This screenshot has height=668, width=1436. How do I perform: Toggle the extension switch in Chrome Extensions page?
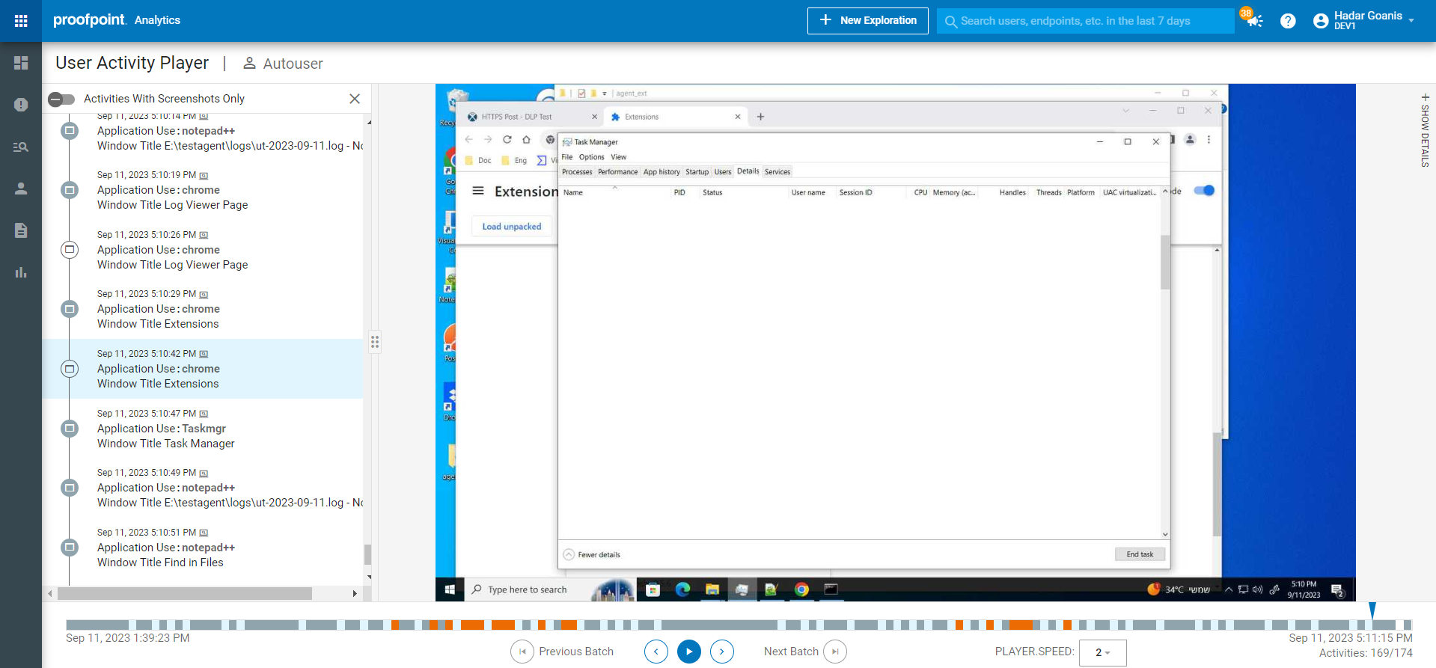pyautogui.click(x=1204, y=191)
